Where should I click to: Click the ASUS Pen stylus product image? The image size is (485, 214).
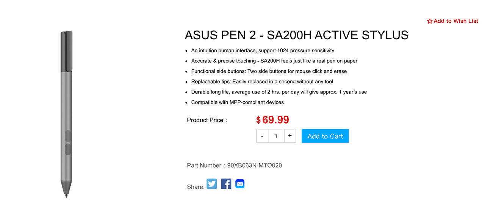coord(66,113)
